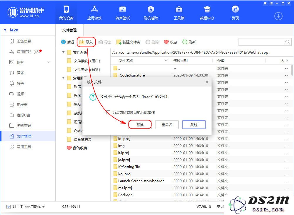Click the search magnifier icon

pos(287,42)
